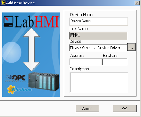141x117 pixels.
Task: Click the "Description" label text
Action: coord(79,69)
